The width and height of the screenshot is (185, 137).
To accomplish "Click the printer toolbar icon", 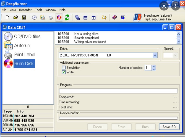I will (51, 17).
